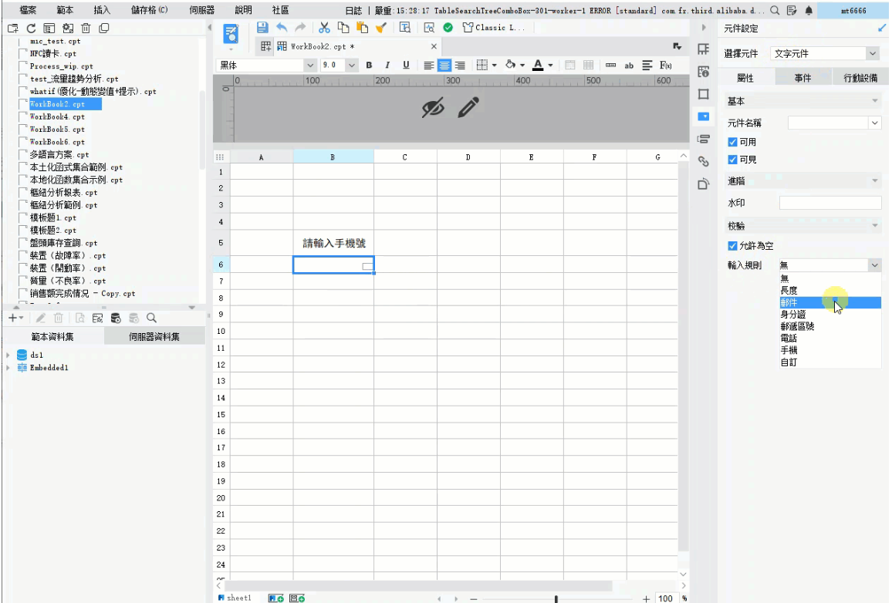Open the font color picker with the underlined A
This screenshot has height=603, width=892.
[x=538, y=66]
